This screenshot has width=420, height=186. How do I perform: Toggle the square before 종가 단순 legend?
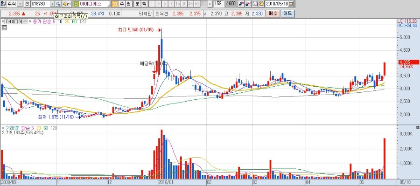[30, 22]
